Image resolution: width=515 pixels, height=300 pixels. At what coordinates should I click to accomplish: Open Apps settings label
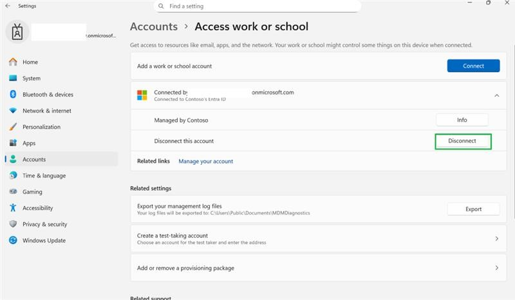29,144
